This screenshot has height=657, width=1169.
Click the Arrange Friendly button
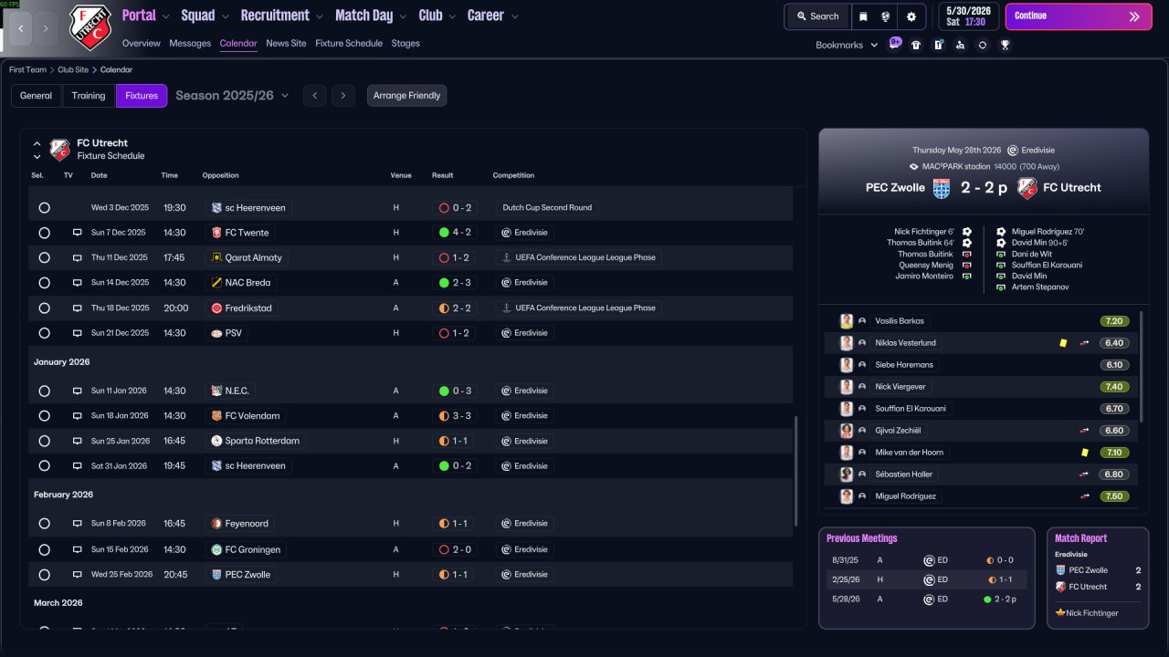[406, 96]
